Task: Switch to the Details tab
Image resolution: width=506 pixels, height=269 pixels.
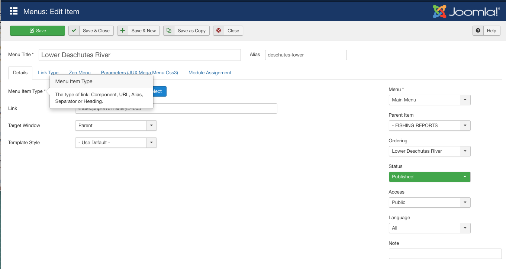Action: click(x=20, y=73)
